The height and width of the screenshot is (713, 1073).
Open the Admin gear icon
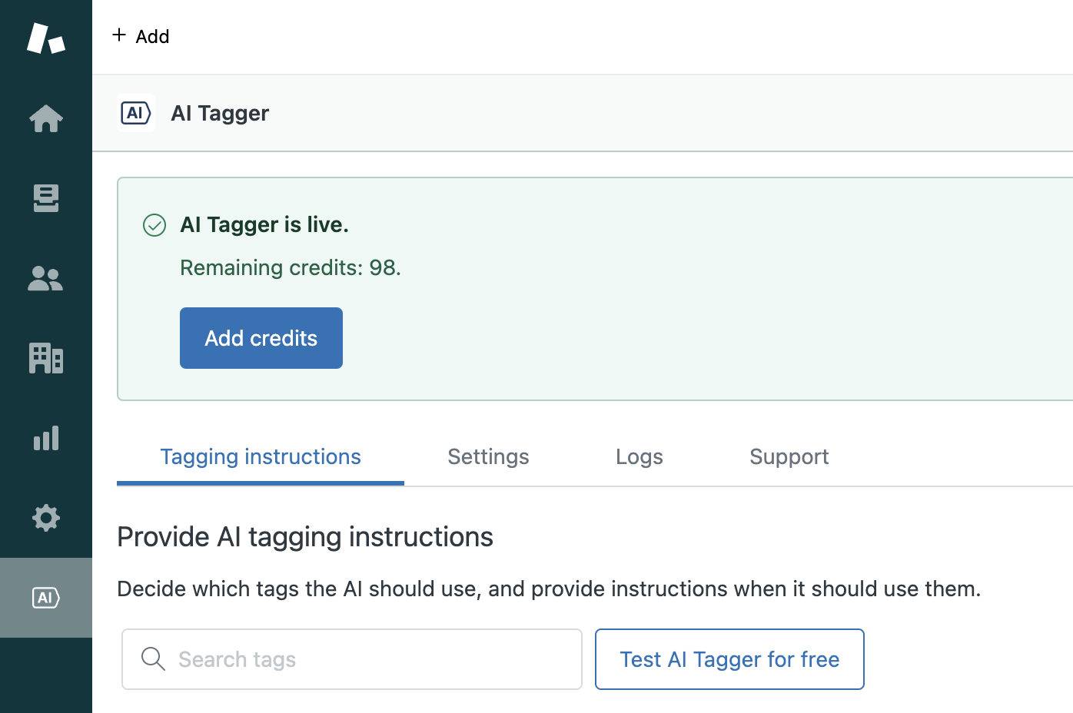coord(46,518)
